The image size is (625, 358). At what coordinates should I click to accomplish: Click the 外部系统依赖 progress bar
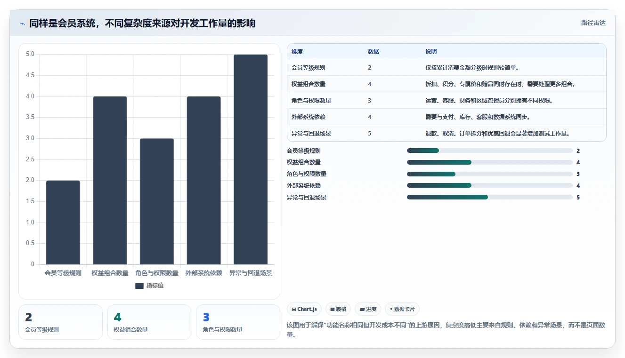tap(490, 186)
